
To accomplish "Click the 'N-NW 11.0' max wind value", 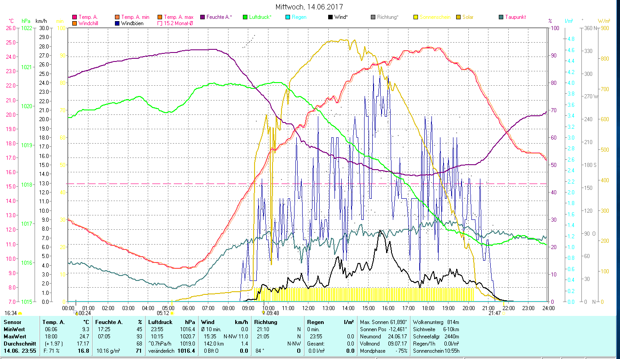I will (x=236, y=337).
